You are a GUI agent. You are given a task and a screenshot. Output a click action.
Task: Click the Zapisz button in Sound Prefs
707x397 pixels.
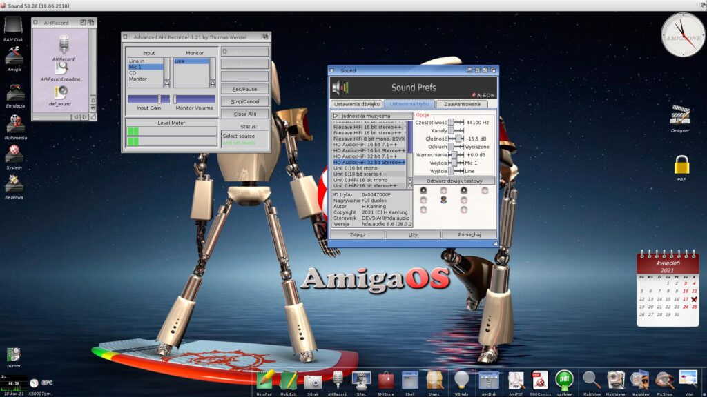(358, 234)
